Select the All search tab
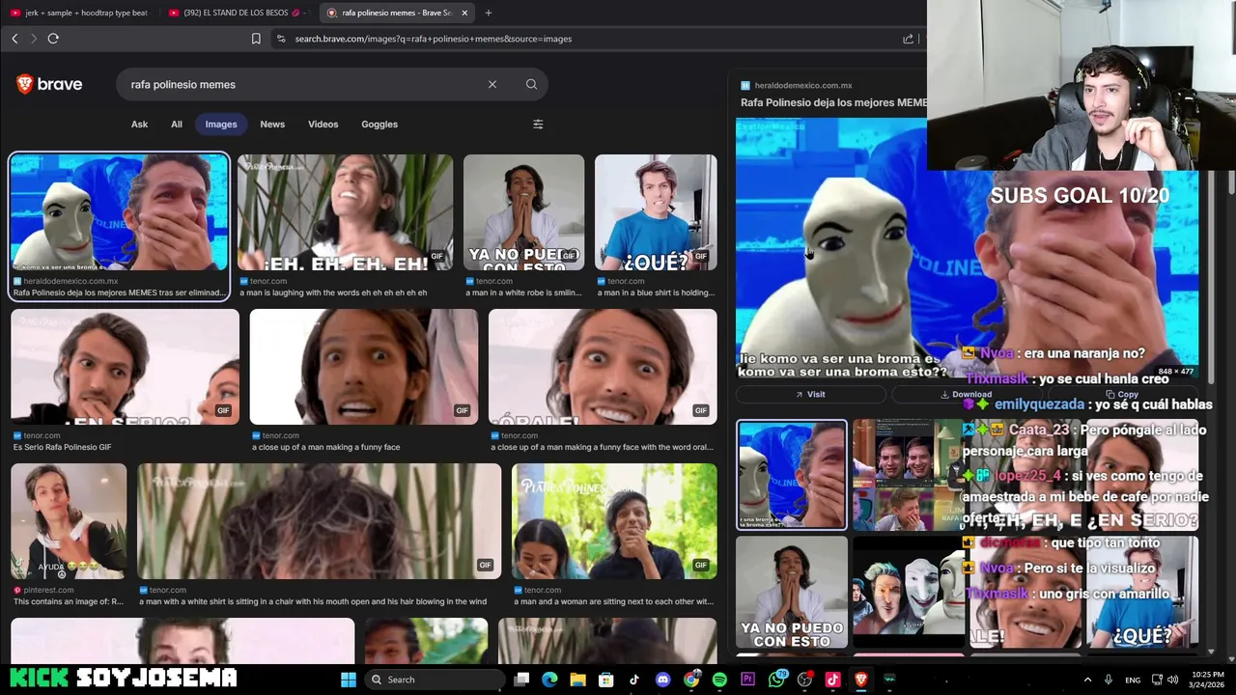The width and height of the screenshot is (1236, 695). click(177, 124)
